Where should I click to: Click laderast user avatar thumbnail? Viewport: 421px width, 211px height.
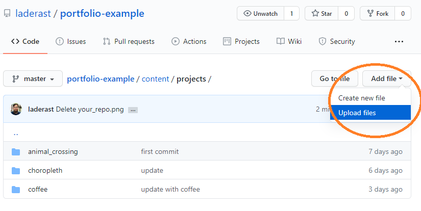(17, 109)
